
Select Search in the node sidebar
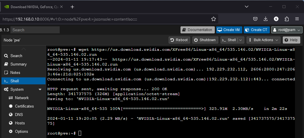pos(23,56)
